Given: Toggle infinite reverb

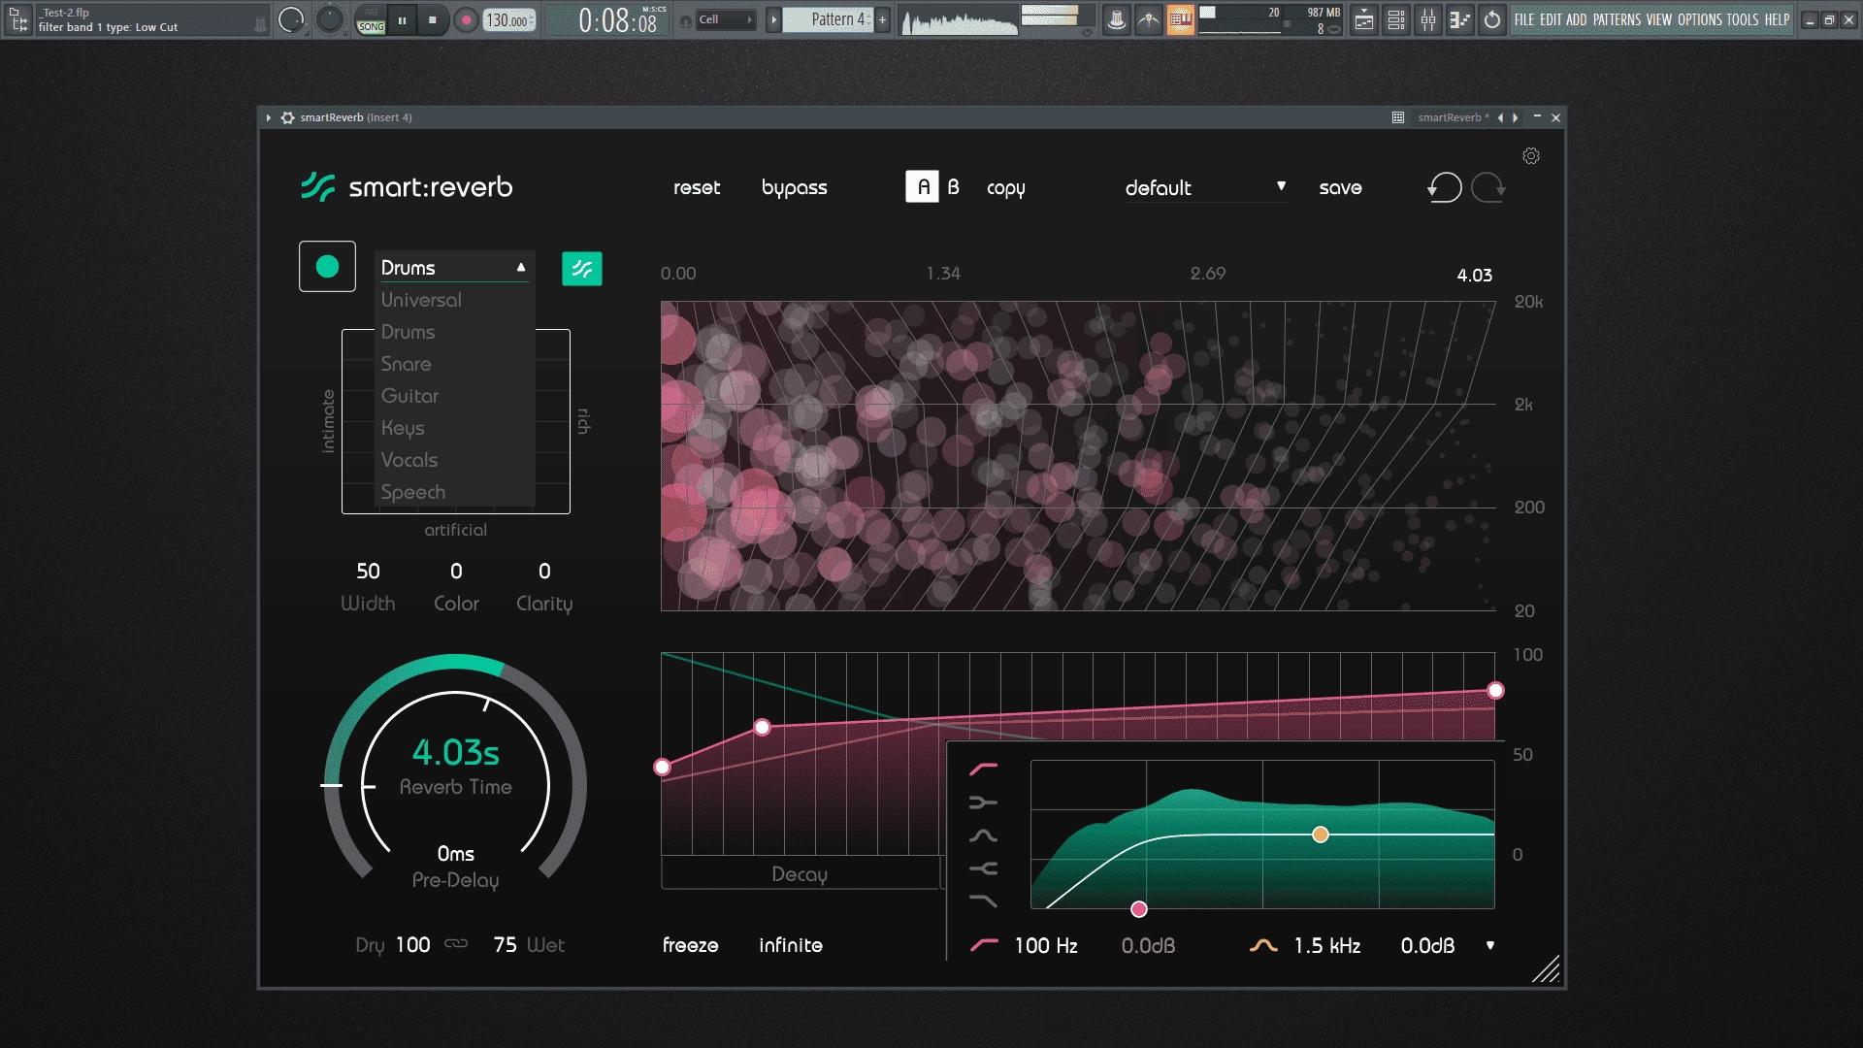Looking at the screenshot, I should (790, 945).
